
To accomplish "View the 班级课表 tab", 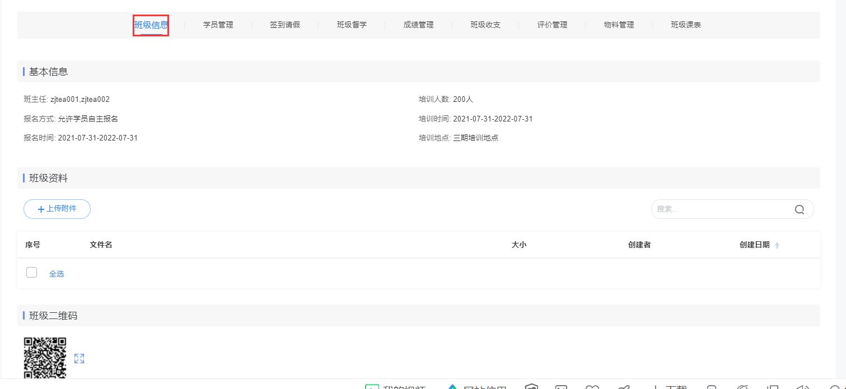I will point(686,25).
